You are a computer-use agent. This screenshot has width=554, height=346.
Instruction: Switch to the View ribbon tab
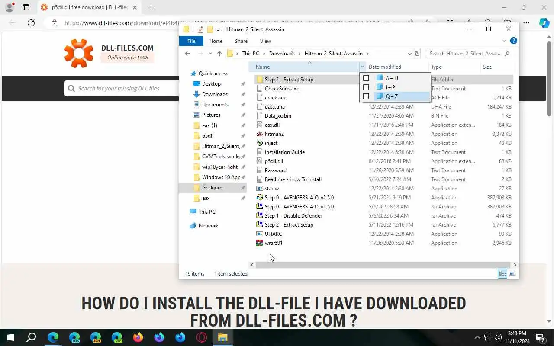265,41
